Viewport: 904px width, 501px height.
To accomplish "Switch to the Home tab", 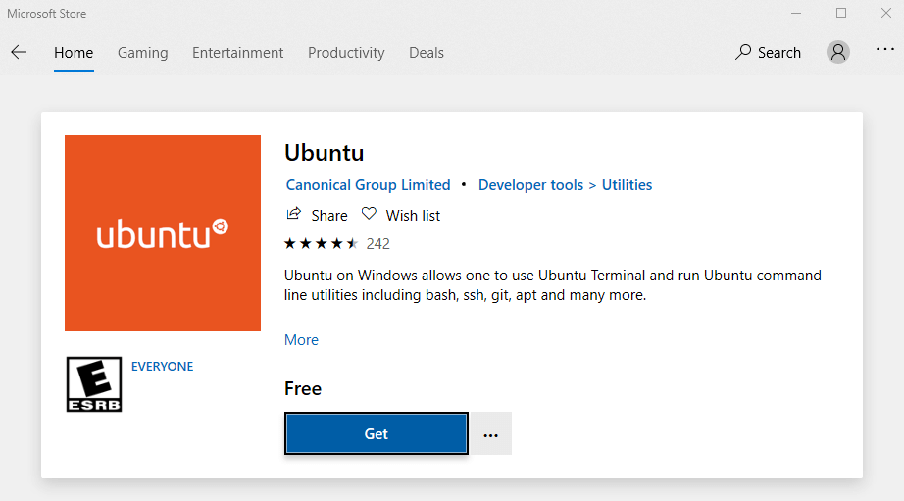I will pos(74,53).
